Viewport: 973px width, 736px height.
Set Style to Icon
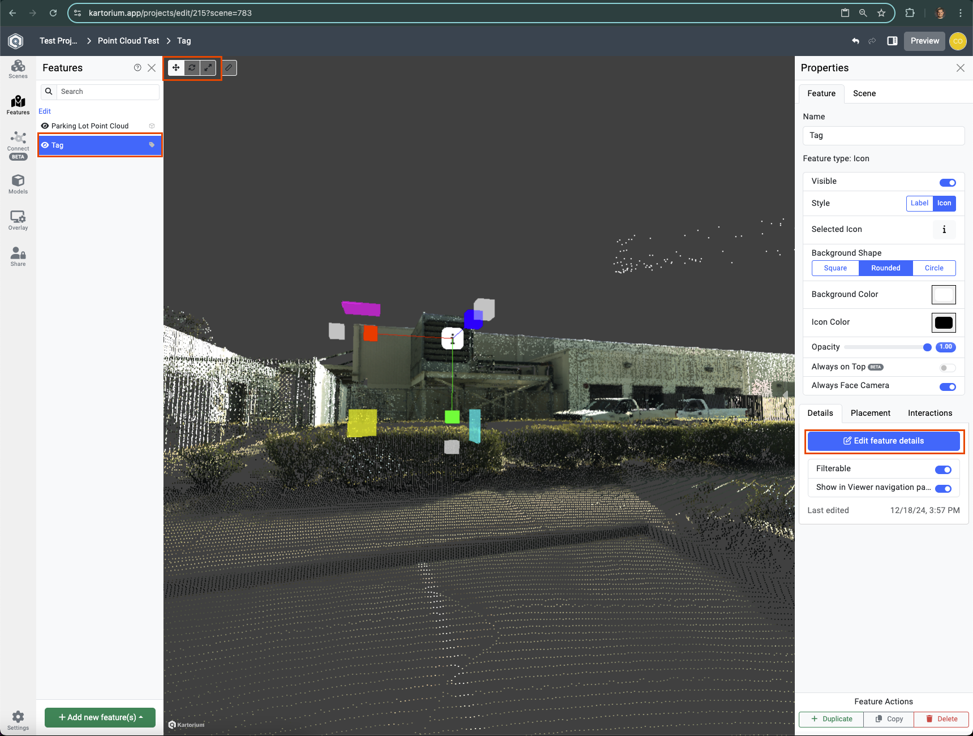pyautogui.click(x=944, y=203)
